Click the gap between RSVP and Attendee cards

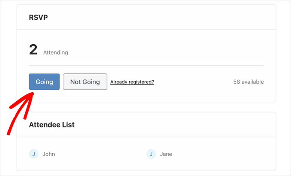146,107
